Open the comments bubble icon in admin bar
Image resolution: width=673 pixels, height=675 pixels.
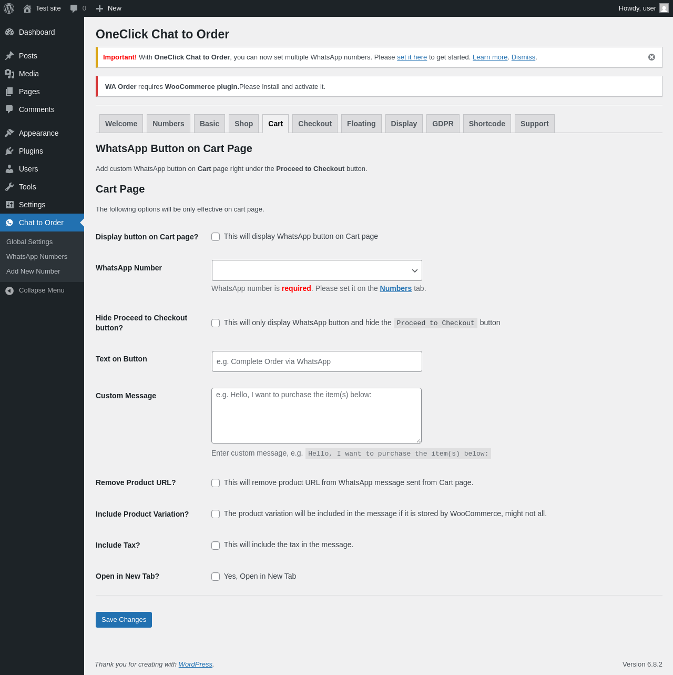coord(74,8)
